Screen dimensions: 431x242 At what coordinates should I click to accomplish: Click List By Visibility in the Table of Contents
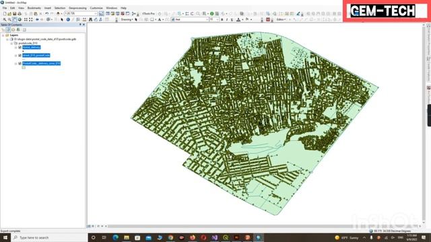13,30
